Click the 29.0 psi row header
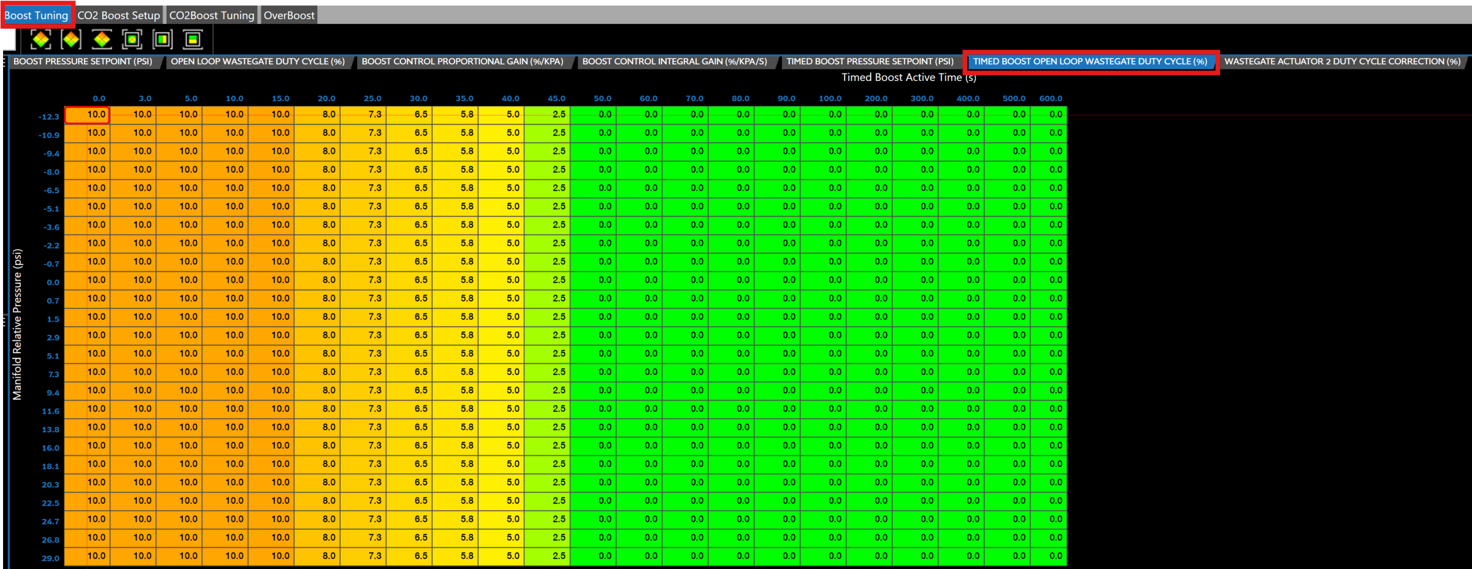1472x569 pixels. tap(50, 559)
